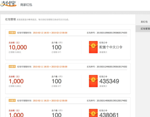Click the passphrase number 435349
150x117 pixels.
coord(109,81)
